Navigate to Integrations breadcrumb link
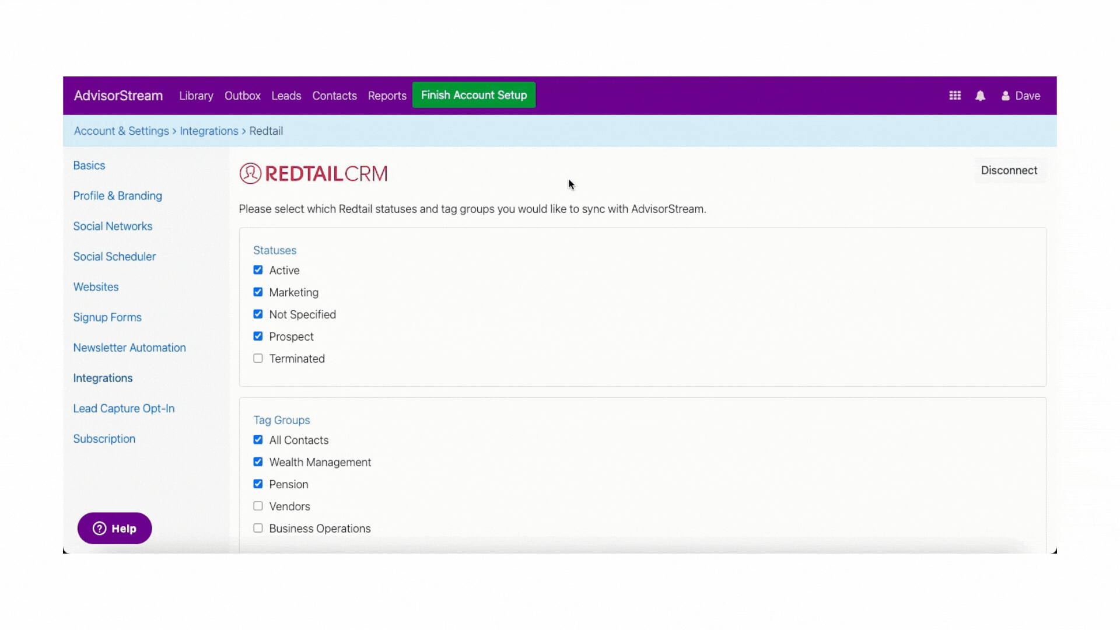This screenshot has width=1120, height=630. (209, 131)
